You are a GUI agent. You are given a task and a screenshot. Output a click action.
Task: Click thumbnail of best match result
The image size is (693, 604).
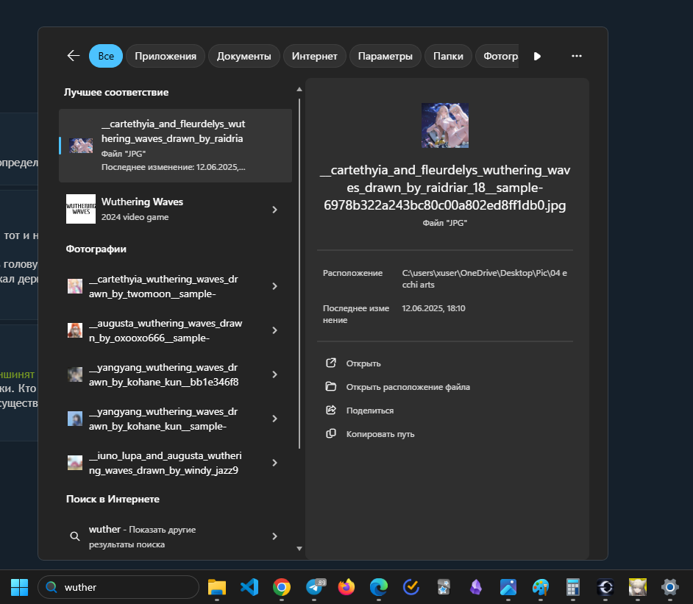click(81, 146)
